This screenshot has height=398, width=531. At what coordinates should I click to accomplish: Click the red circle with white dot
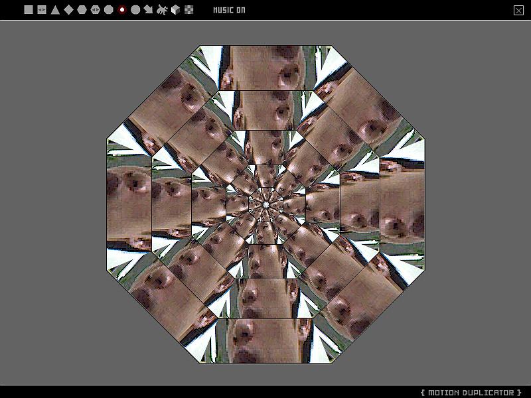122,10
